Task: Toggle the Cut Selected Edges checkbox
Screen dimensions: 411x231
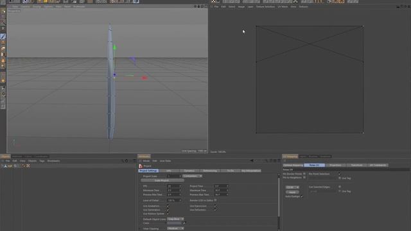Action: [340, 187]
